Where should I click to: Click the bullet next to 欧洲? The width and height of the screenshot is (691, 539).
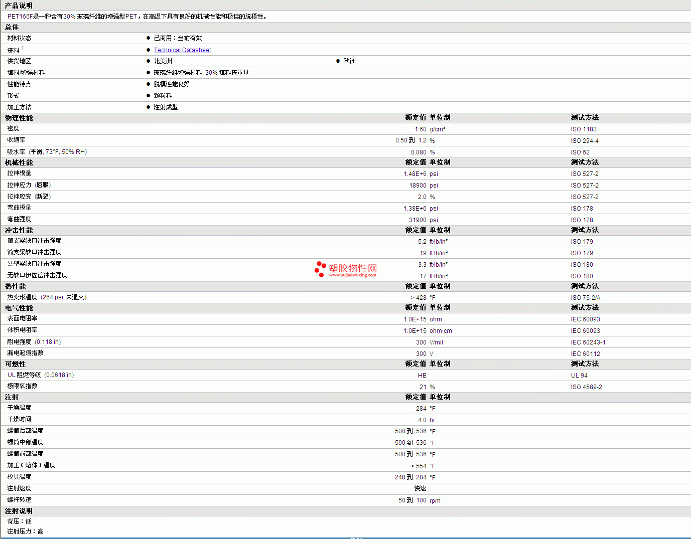point(338,61)
